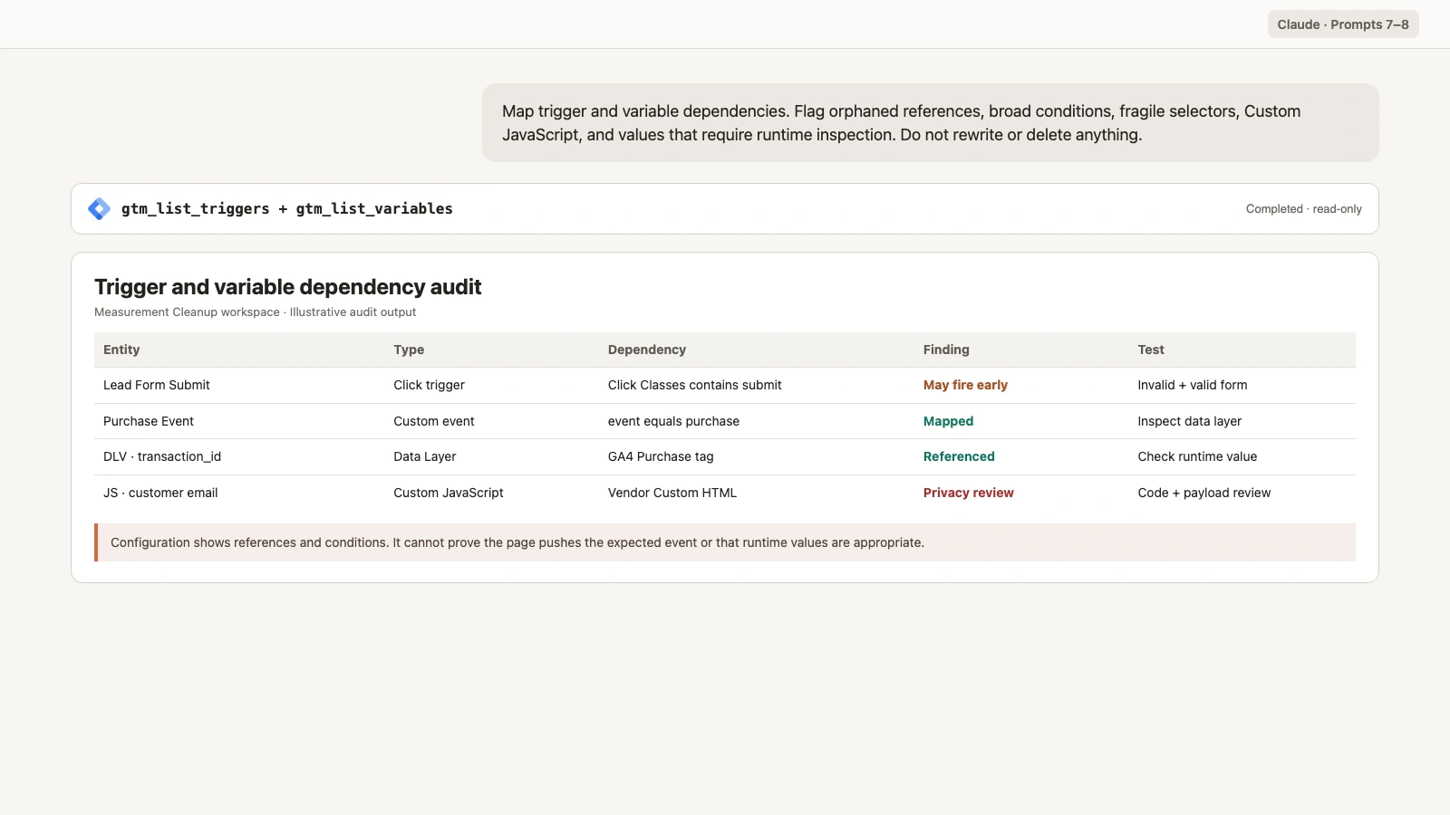
Task: Open the gtm_list_triggers + gtm_list_variables tool call
Action: coord(725,209)
